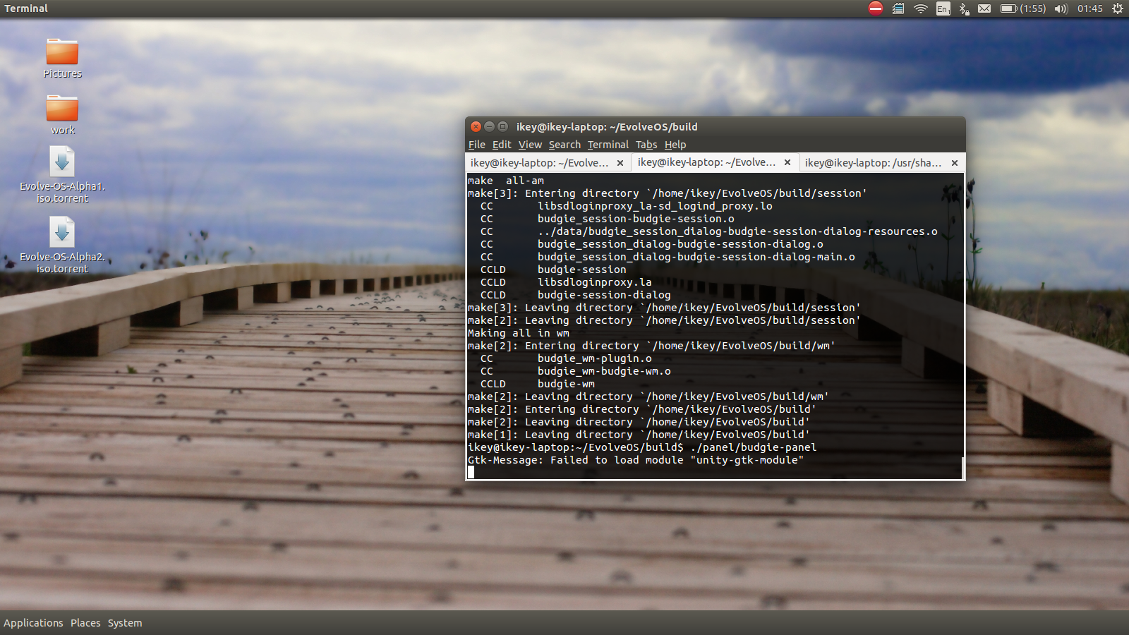Open the sound volume indicator

coord(1061,8)
